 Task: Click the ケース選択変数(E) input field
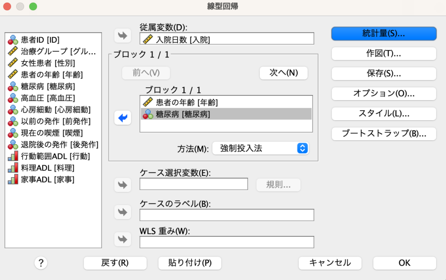(194, 184)
